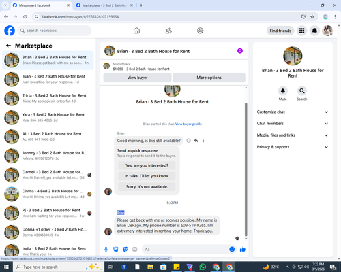
Task: Open Facebook home via the logo
Action: (10, 31)
